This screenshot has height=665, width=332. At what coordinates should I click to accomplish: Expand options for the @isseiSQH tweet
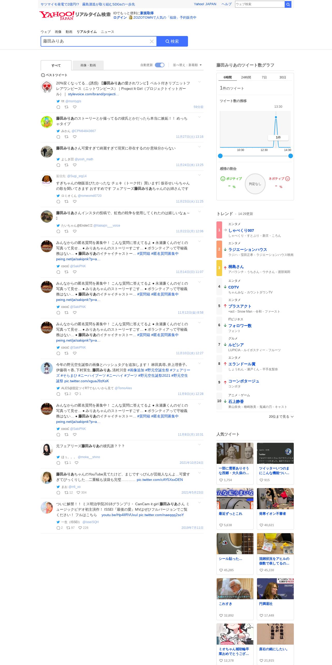tap(199, 503)
